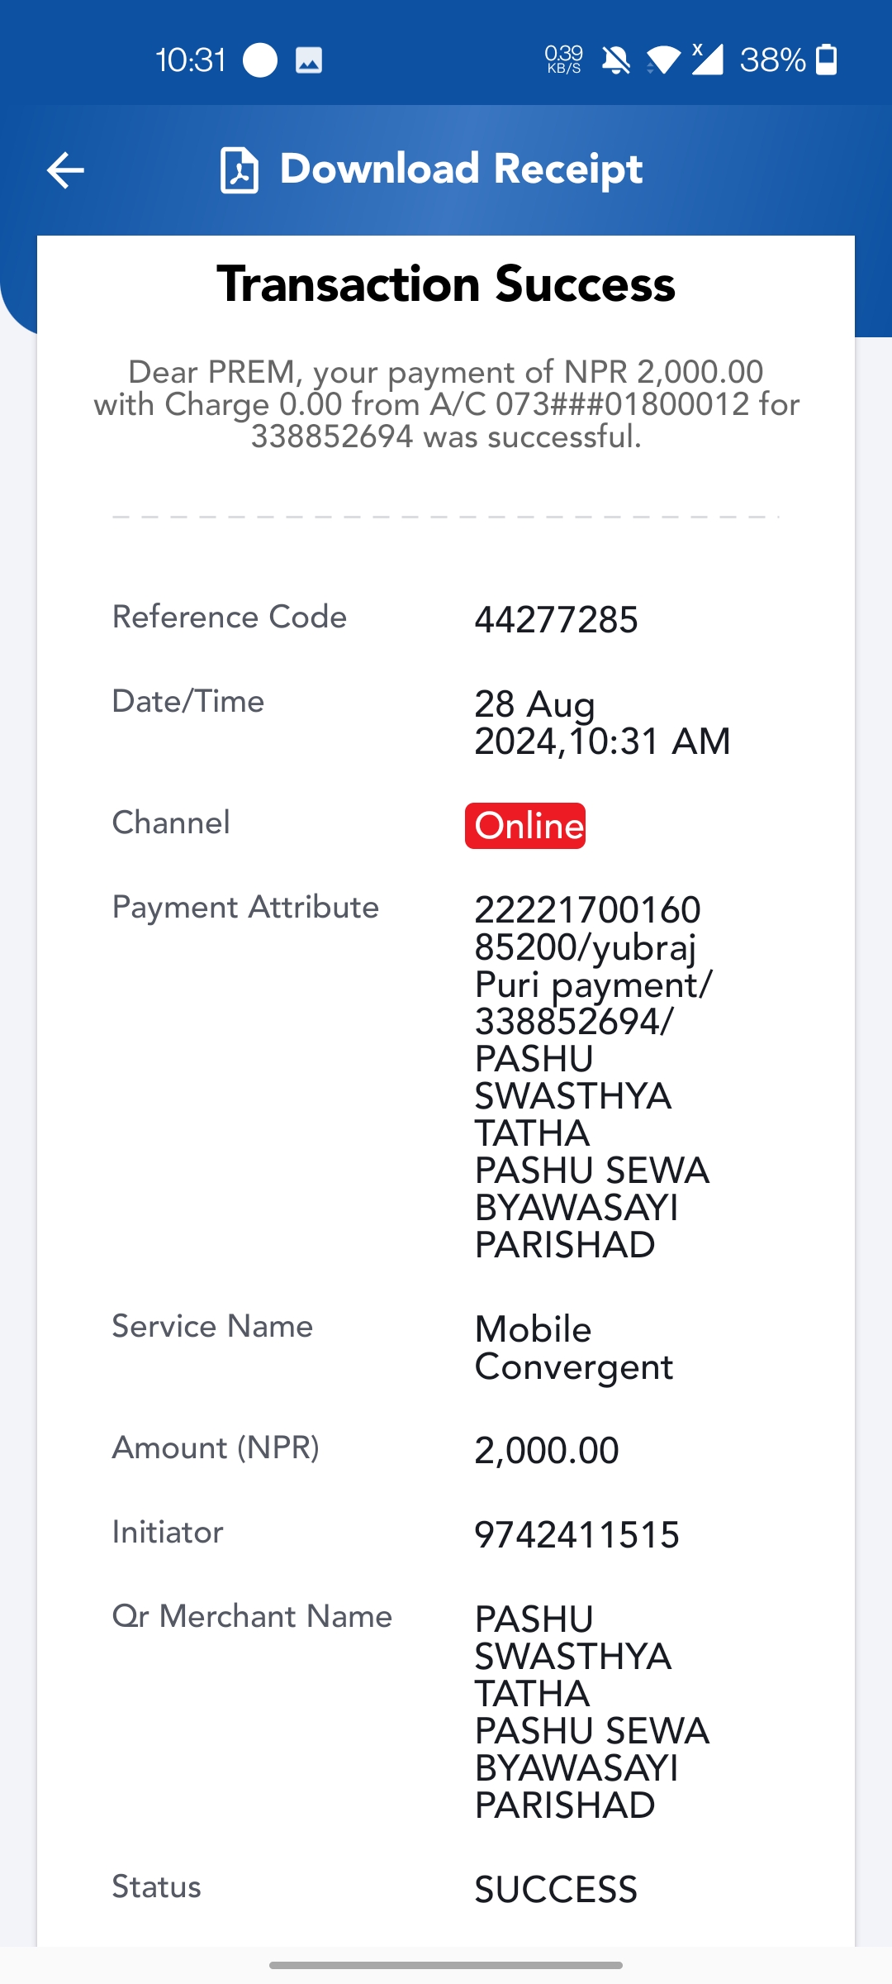Tap the Mobile Convergent service name
892x1984 pixels.
click(574, 1348)
